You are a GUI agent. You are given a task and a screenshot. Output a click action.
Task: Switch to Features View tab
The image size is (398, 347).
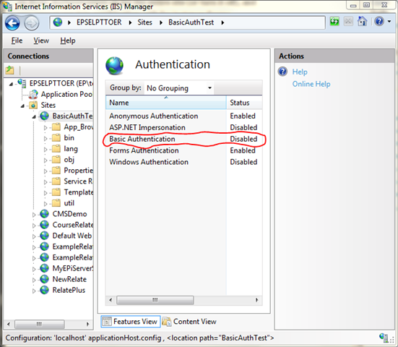point(131,322)
